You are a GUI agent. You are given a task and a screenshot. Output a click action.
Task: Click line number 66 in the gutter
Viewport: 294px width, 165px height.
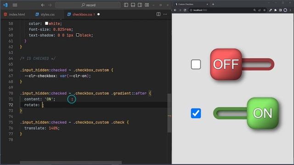tap(11, 70)
